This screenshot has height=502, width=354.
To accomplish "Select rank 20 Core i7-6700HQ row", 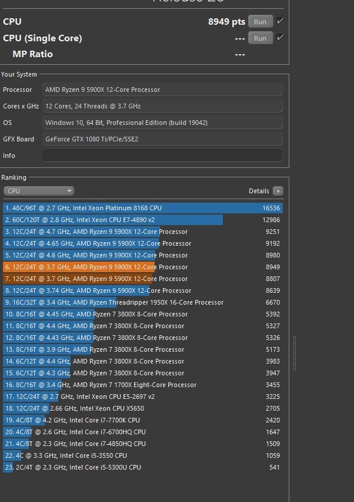I will (143, 432).
